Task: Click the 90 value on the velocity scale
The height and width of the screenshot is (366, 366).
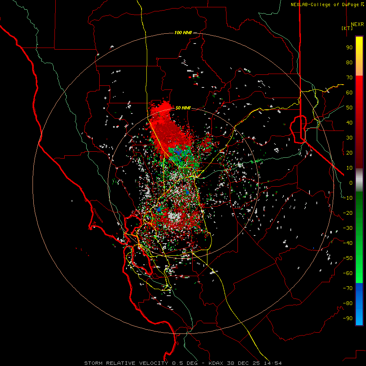Action: tap(349, 48)
